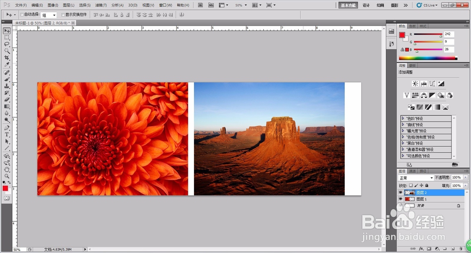Click the foreground color swatch in Color panel

402,35
